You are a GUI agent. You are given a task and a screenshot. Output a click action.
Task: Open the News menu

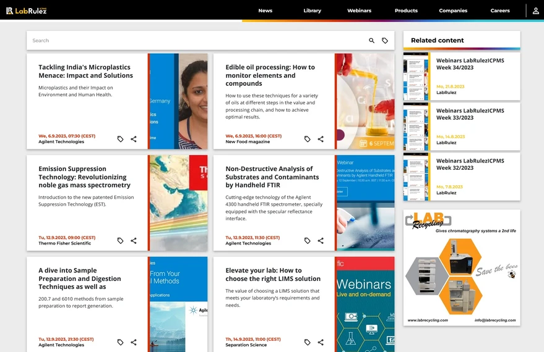[266, 10]
